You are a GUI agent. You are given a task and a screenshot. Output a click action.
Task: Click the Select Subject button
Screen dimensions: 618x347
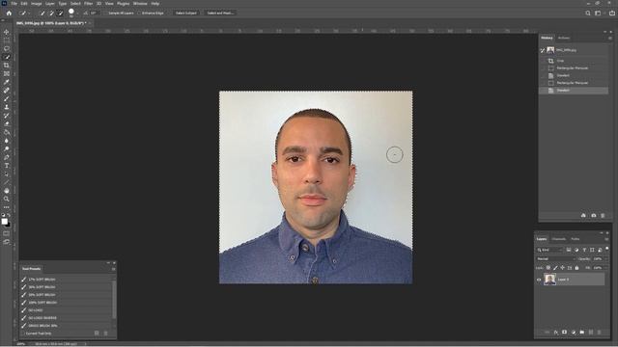coord(186,13)
